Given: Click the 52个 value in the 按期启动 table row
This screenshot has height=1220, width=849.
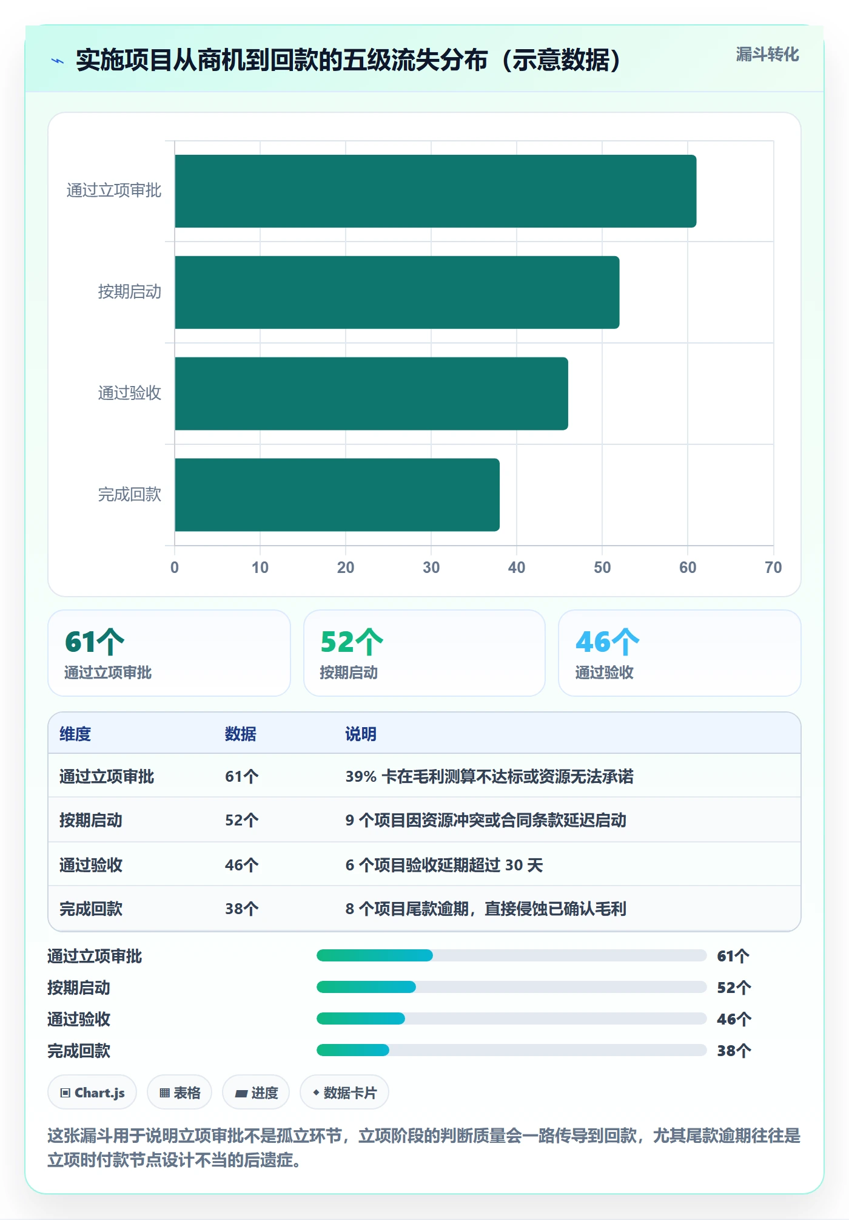Looking at the screenshot, I should (242, 820).
